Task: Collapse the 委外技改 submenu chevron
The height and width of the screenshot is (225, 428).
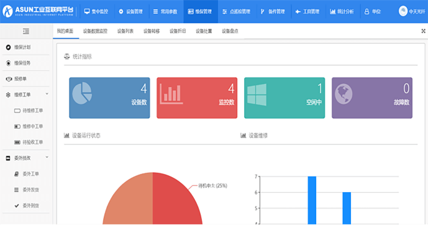Action: (x=47, y=157)
